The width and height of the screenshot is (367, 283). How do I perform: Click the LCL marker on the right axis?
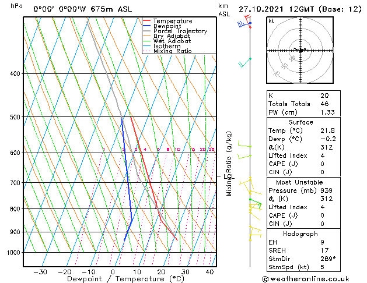(229, 176)
